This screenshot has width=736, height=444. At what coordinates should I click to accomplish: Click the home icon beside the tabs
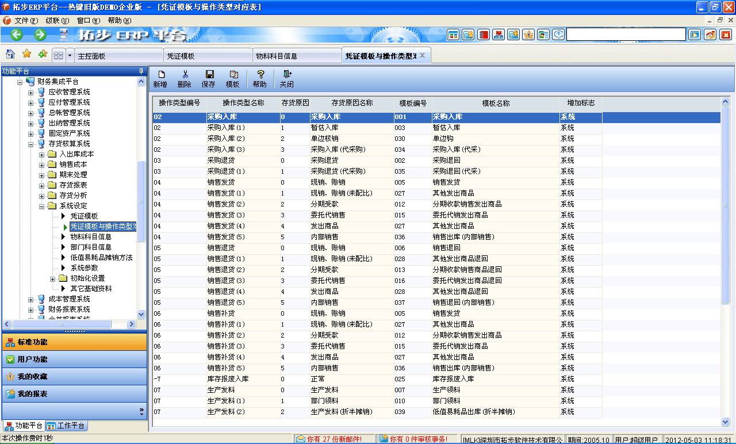(10, 55)
